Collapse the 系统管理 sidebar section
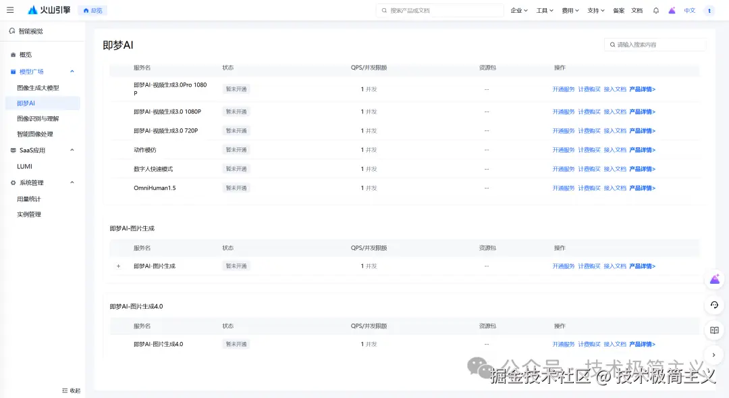Viewport: 729px width, 398px height. (72, 182)
